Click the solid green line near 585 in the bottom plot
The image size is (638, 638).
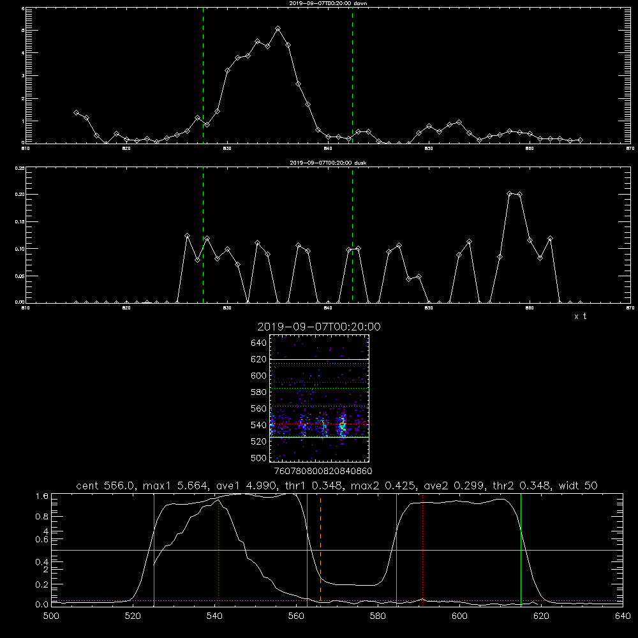(396, 549)
